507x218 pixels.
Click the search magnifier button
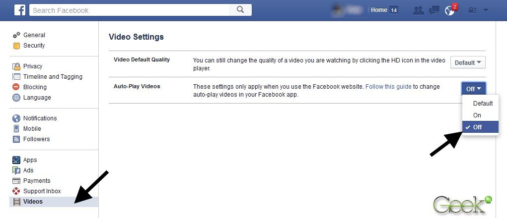tap(240, 10)
